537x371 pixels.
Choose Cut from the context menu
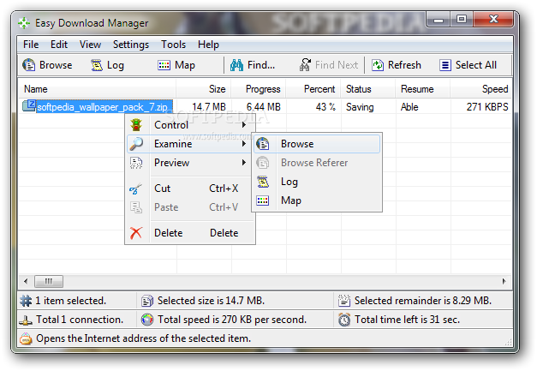coord(190,188)
